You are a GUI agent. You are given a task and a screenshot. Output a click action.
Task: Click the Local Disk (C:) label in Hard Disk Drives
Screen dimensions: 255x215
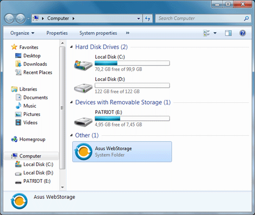[x=110, y=57]
